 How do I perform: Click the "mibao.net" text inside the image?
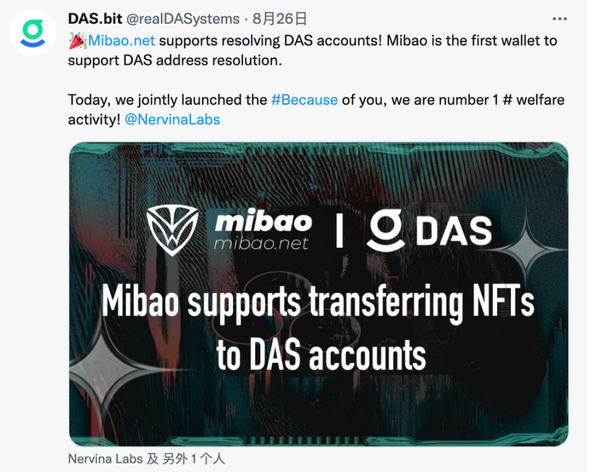pyautogui.click(x=261, y=243)
